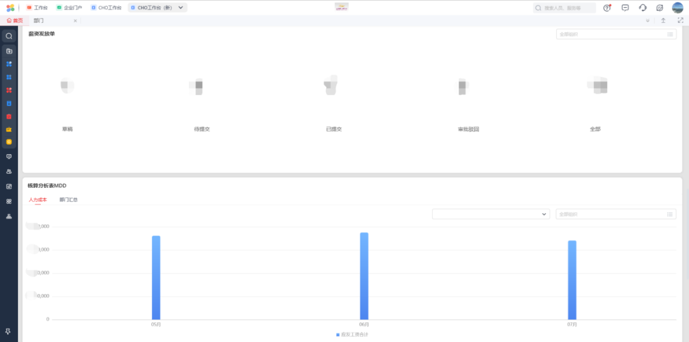Click the customer service headset icon
689x342 pixels.
click(x=642, y=8)
